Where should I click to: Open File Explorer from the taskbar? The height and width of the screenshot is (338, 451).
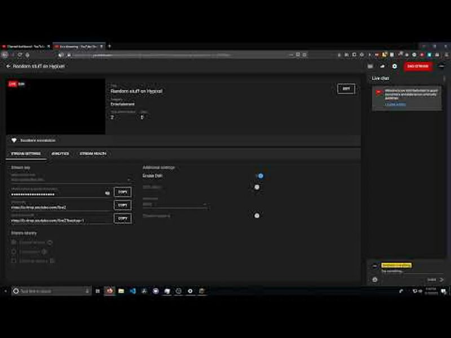coord(121,291)
